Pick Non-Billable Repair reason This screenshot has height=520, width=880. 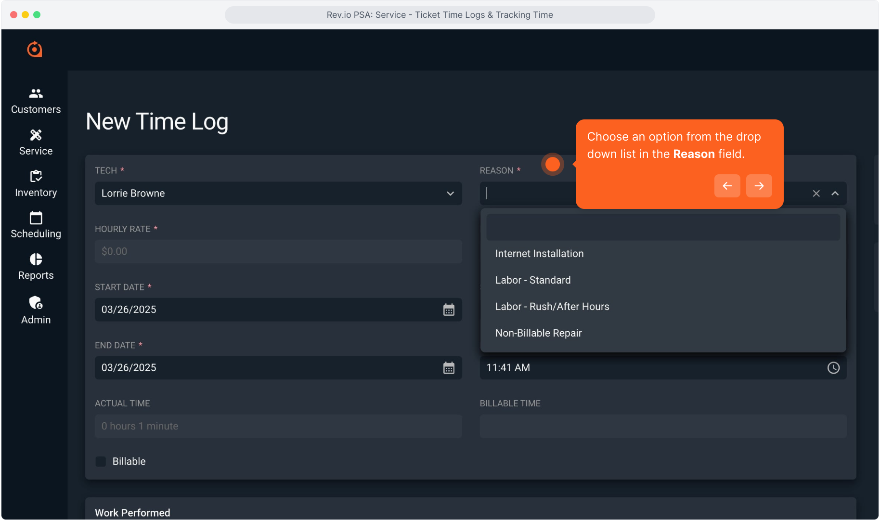tap(538, 333)
